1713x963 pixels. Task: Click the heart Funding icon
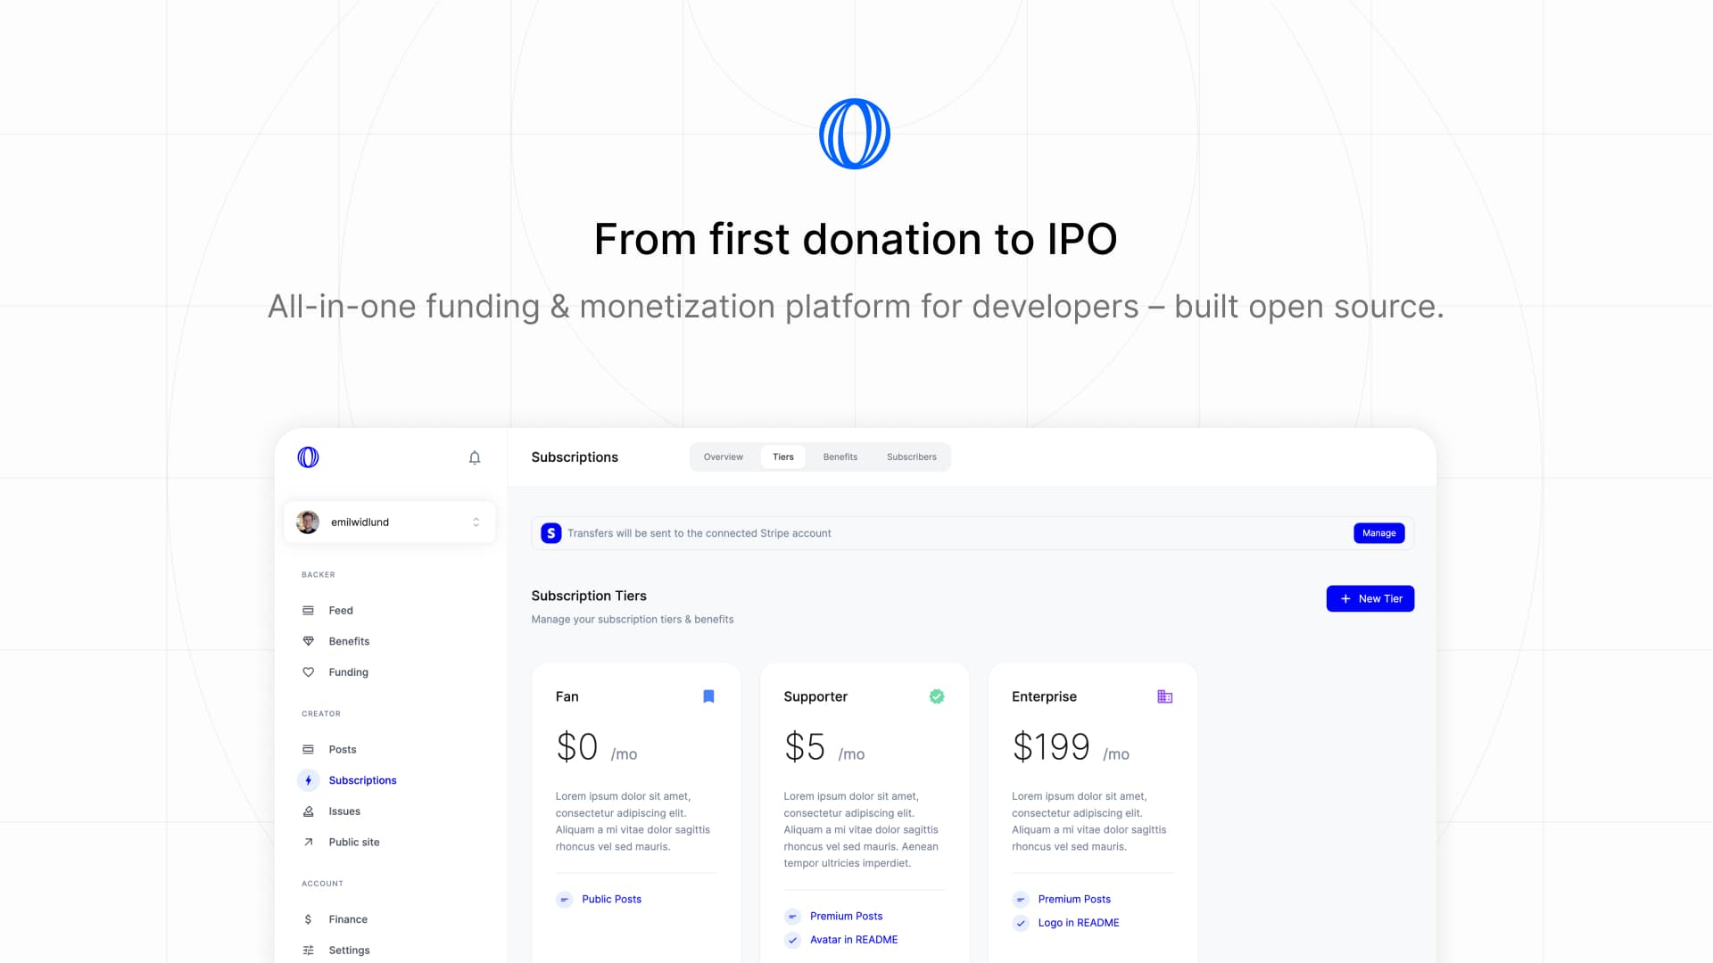point(308,672)
